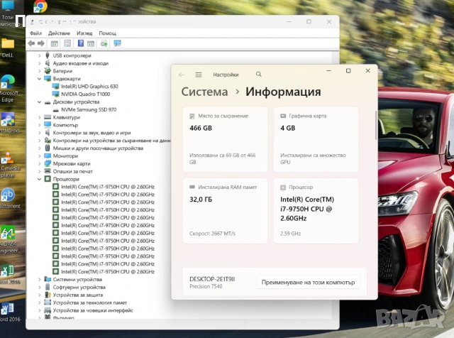Click the Инсталирана RAM памет 32,0 ГБ card
The image size is (454, 338).
tap(225, 211)
